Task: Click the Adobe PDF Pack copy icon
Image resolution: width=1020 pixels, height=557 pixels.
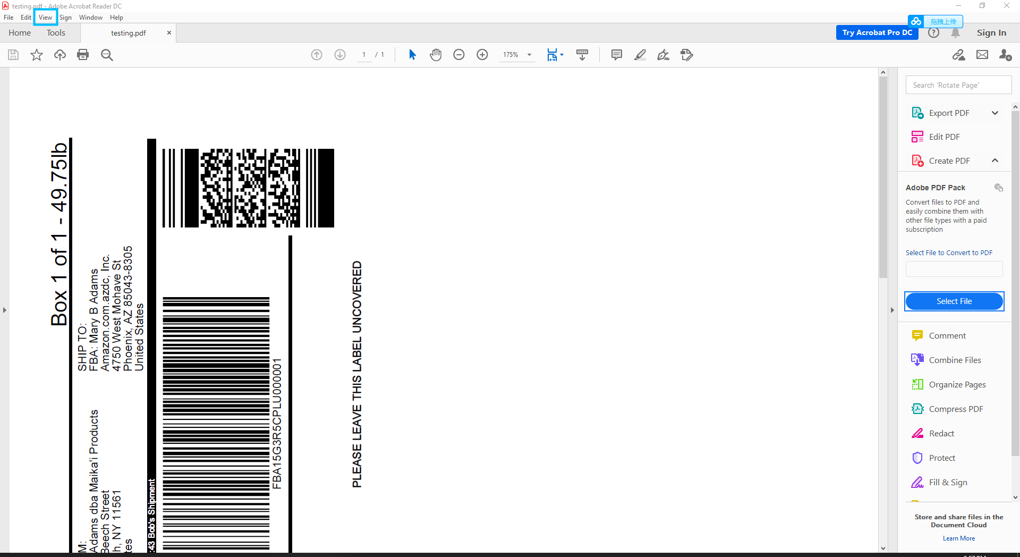Action: click(x=999, y=188)
